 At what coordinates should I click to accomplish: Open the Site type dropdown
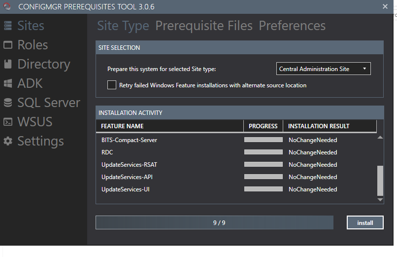[323, 69]
